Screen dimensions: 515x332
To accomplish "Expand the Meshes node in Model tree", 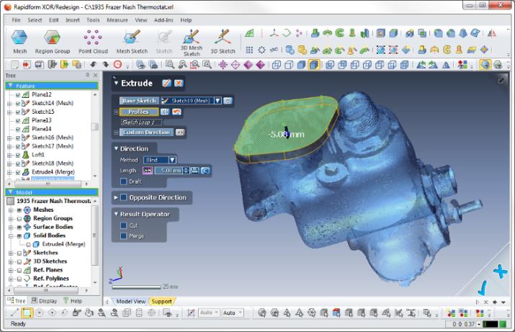I will coord(11,210).
